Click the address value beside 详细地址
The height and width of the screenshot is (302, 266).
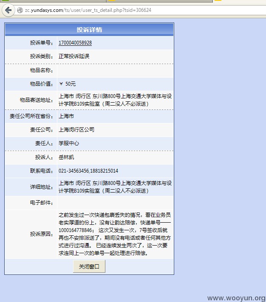115,187
